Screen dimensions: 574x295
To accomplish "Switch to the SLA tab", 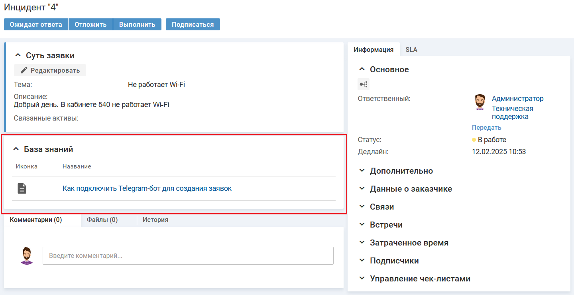I will tap(411, 50).
